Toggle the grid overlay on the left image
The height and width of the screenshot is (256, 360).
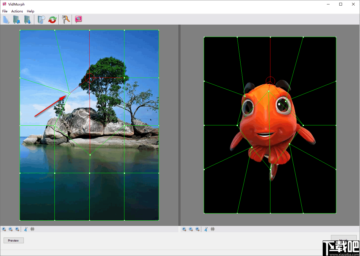32,229
